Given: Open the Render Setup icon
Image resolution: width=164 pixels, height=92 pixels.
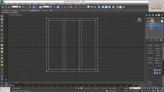Looking at the screenshot, I should pos(117,7).
